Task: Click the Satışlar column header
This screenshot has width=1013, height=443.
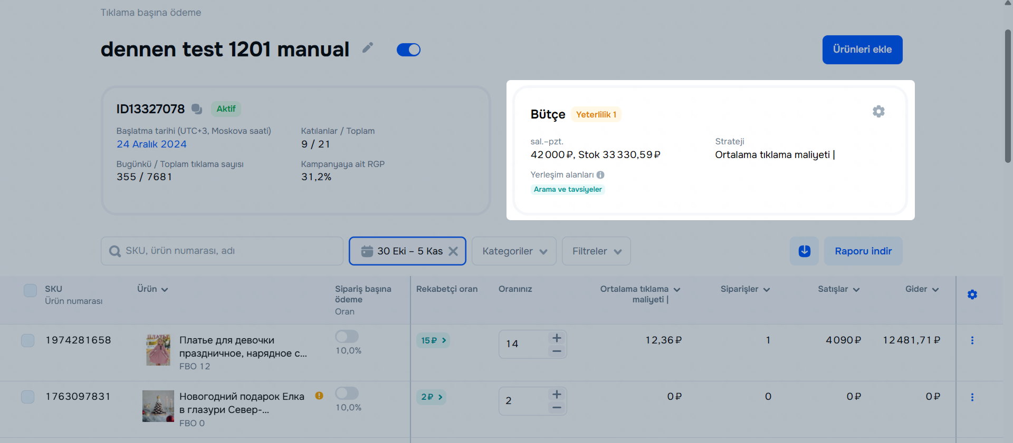Action: 838,289
